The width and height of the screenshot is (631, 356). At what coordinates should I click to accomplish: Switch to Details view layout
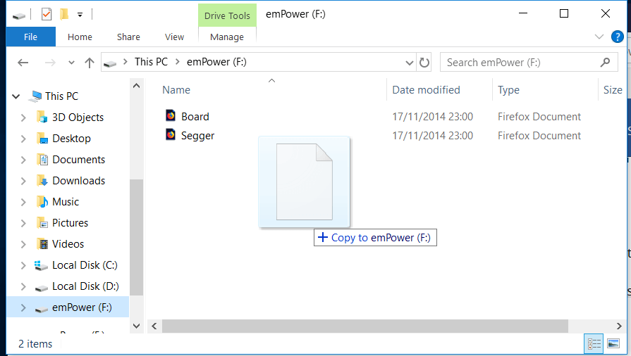click(594, 344)
